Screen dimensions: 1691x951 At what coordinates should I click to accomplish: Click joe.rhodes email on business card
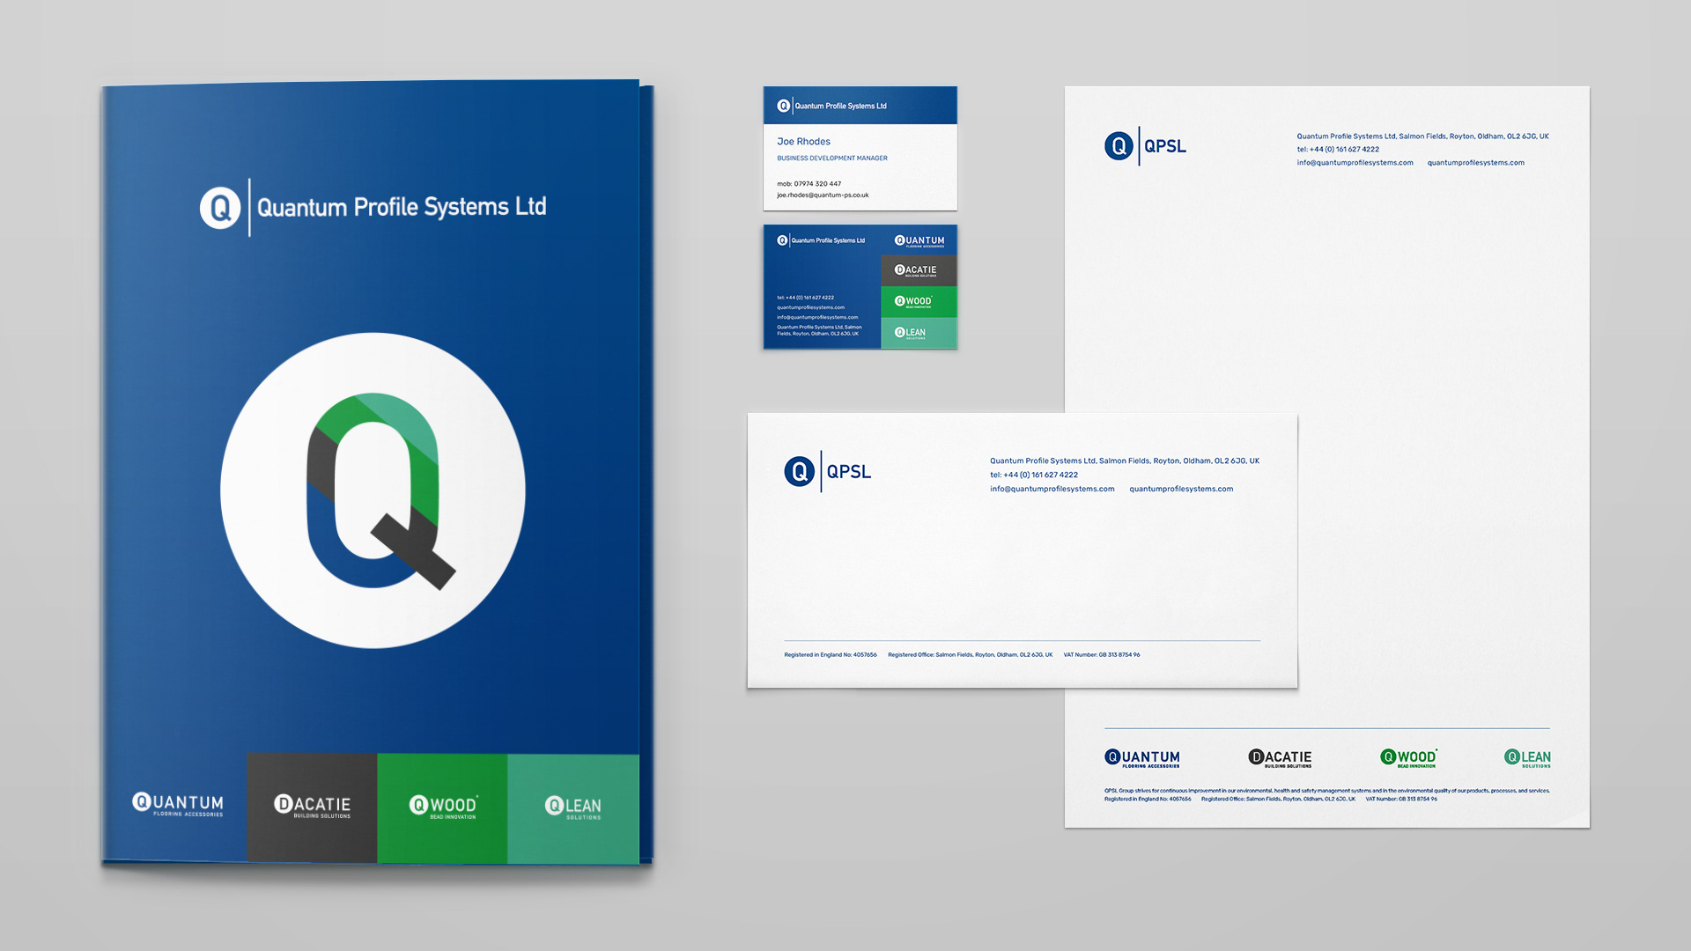pyautogui.click(x=823, y=195)
